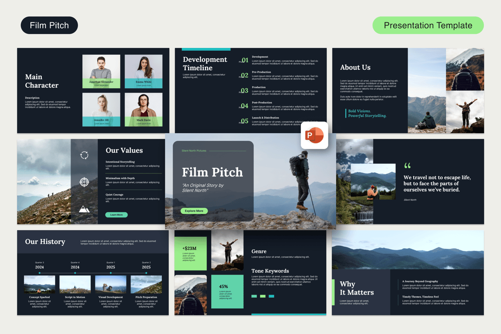Click the target crosshair icon in Our Values
The image size is (501, 334).
tap(84, 182)
